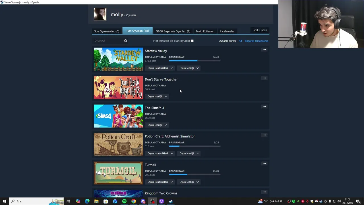Click Stardew Valley achievement progress bar
This screenshot has width=364, height=205.
coord(195,61)
